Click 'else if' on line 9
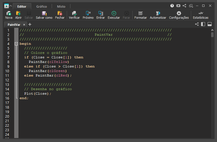 [32, 66]
